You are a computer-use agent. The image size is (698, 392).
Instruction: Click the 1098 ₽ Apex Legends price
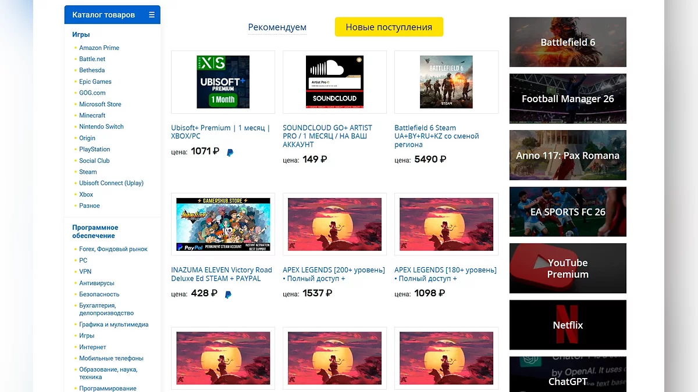coord(430,293)
